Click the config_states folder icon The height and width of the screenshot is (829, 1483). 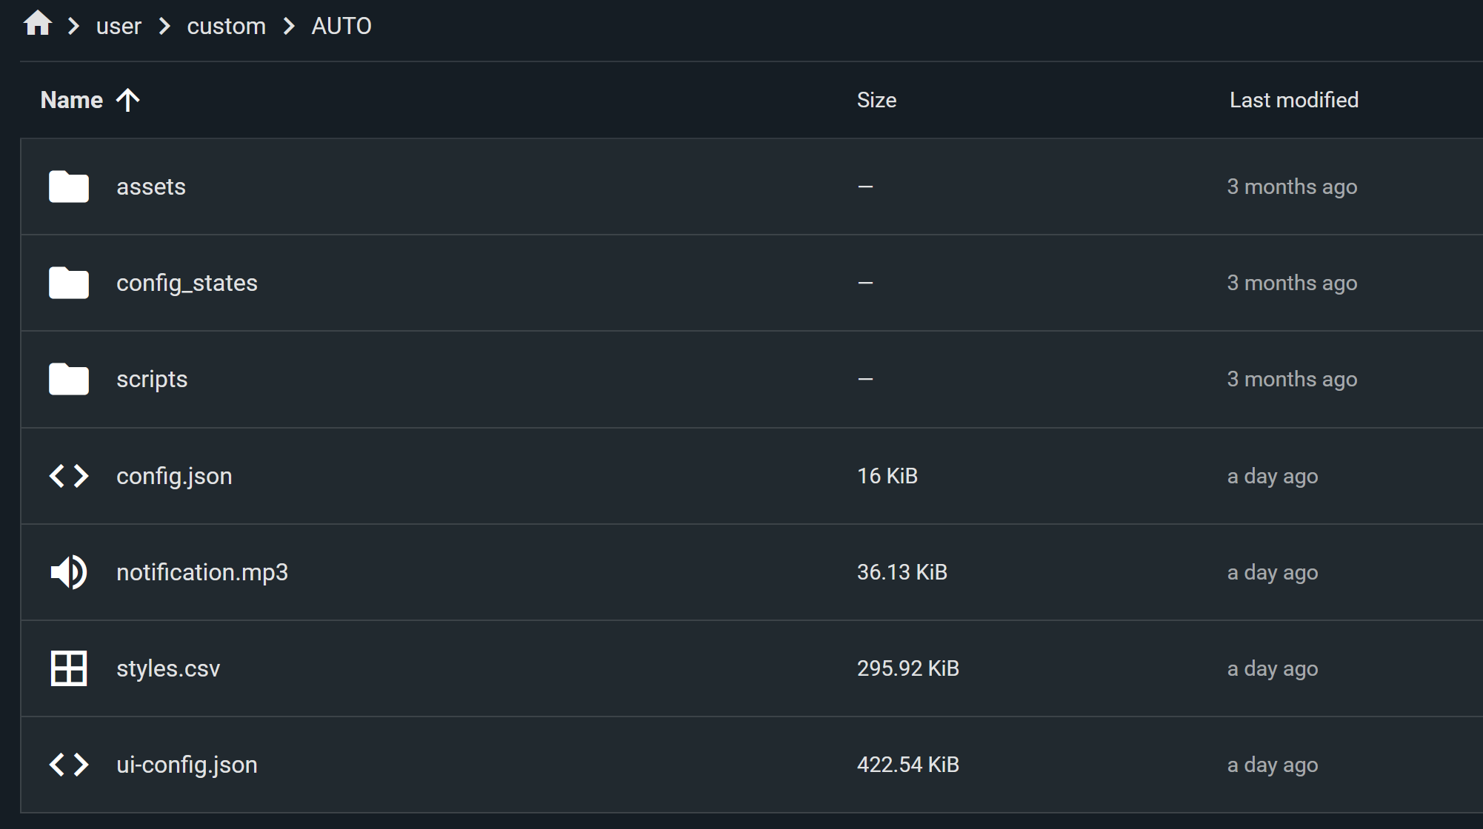[x=68, y=283]
